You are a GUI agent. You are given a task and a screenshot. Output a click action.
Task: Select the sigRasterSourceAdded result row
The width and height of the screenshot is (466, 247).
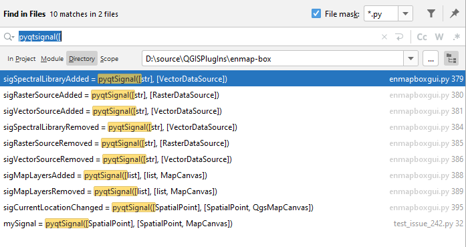(233, 95)
